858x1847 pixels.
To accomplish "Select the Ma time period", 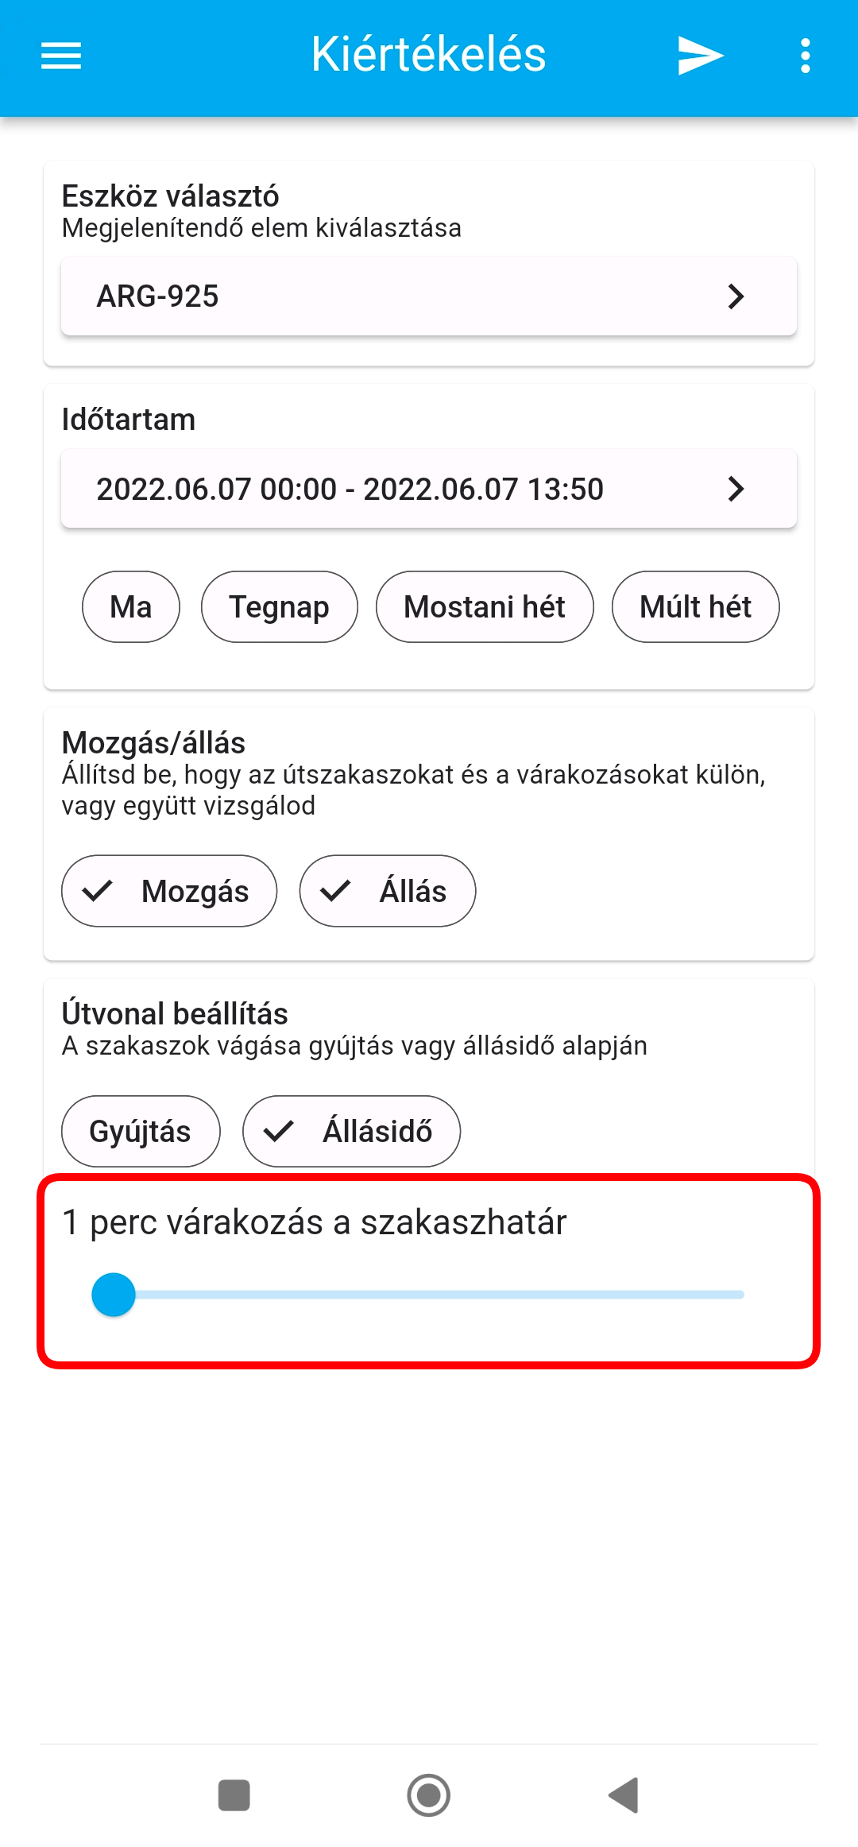I will [x=131, y=606].
